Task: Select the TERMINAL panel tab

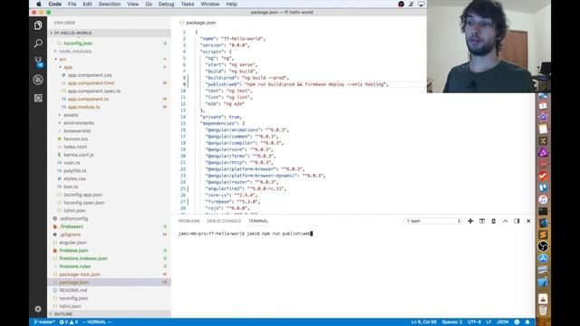Action: tap(258, 221)
